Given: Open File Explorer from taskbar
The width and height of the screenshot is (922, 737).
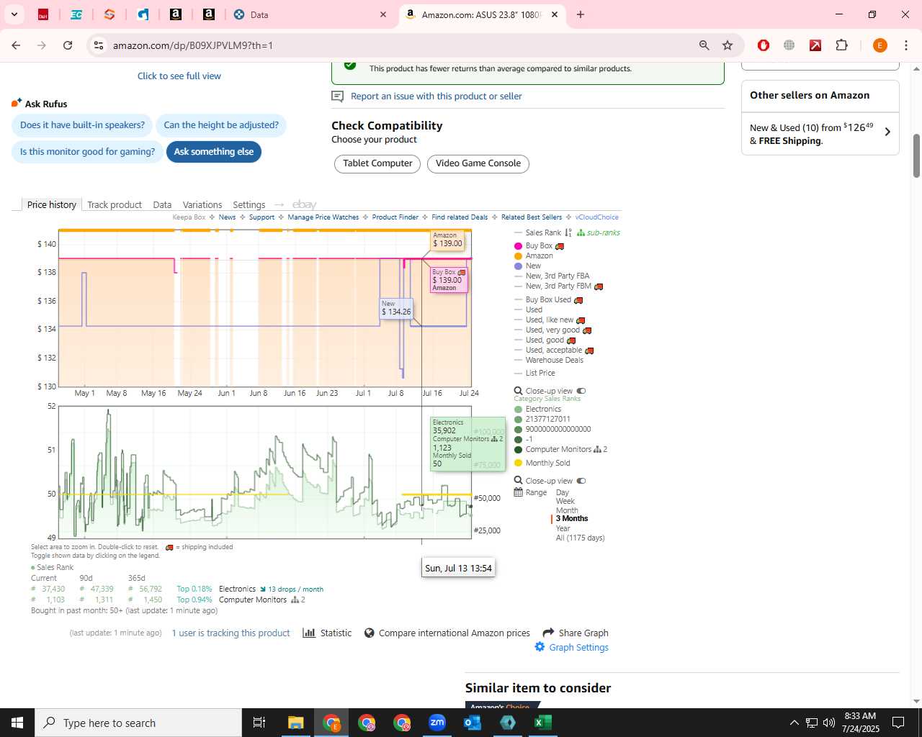Looking at the screenshot, I should [x=296, y=723].
